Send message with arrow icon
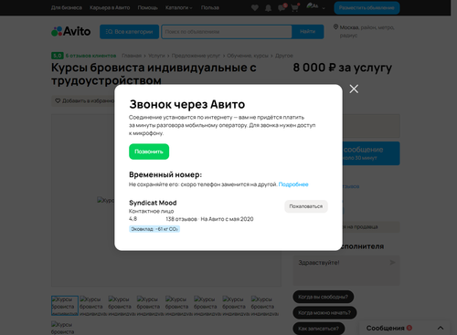The image size is (457, 335). [392, 262]
